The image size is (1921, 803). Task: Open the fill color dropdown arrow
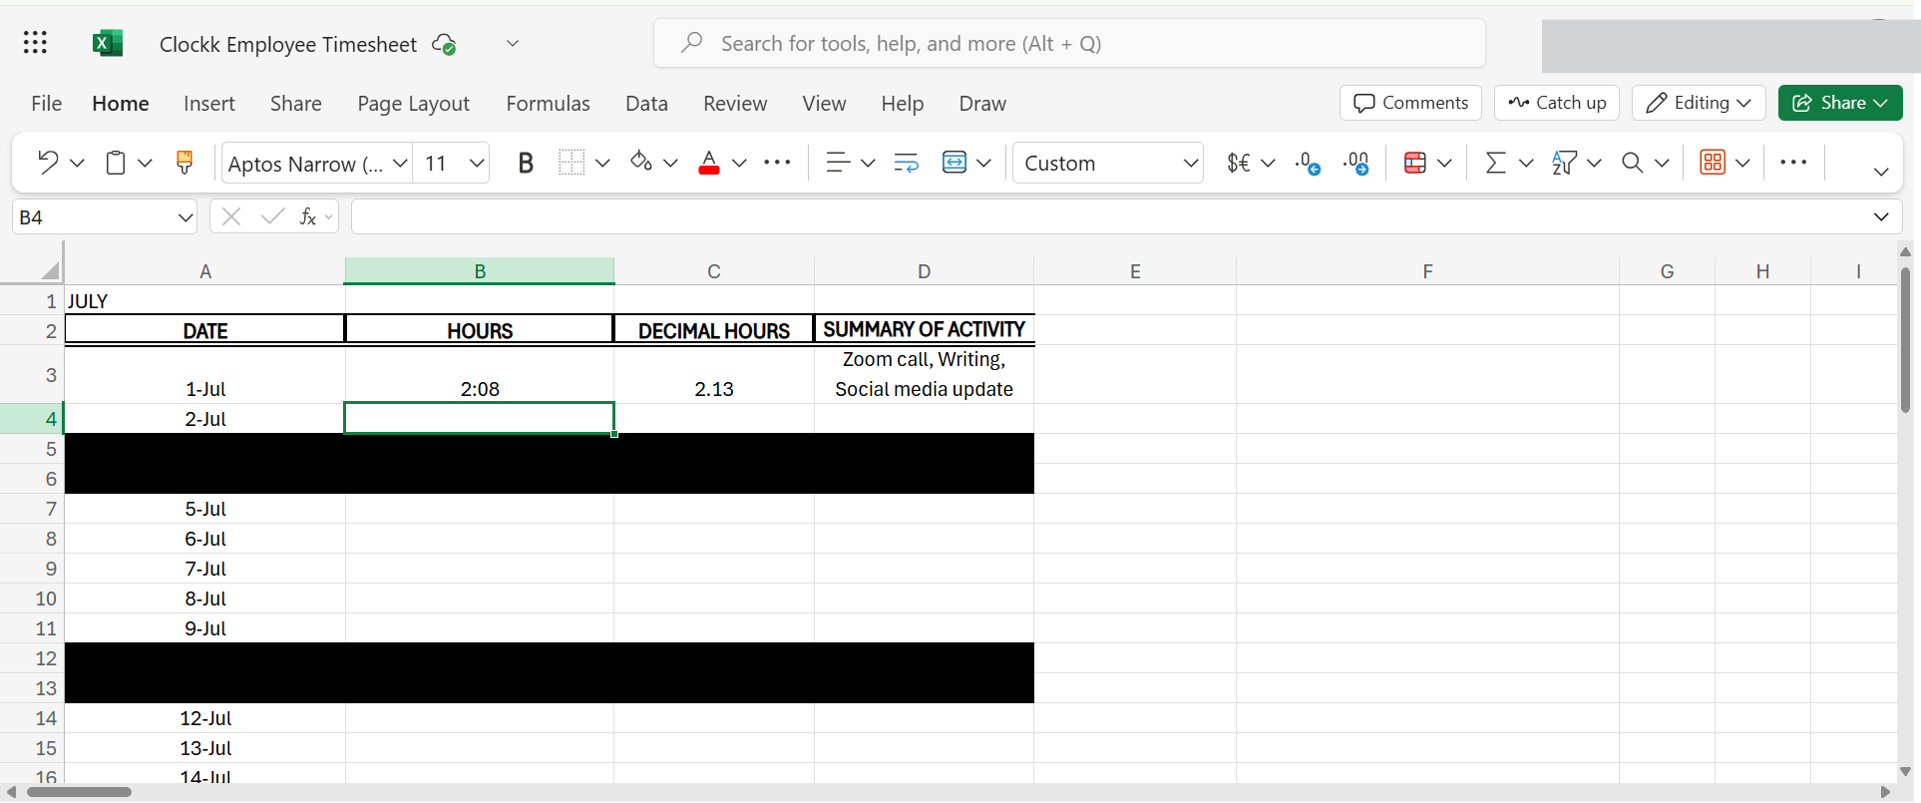[x=670, y=163]
